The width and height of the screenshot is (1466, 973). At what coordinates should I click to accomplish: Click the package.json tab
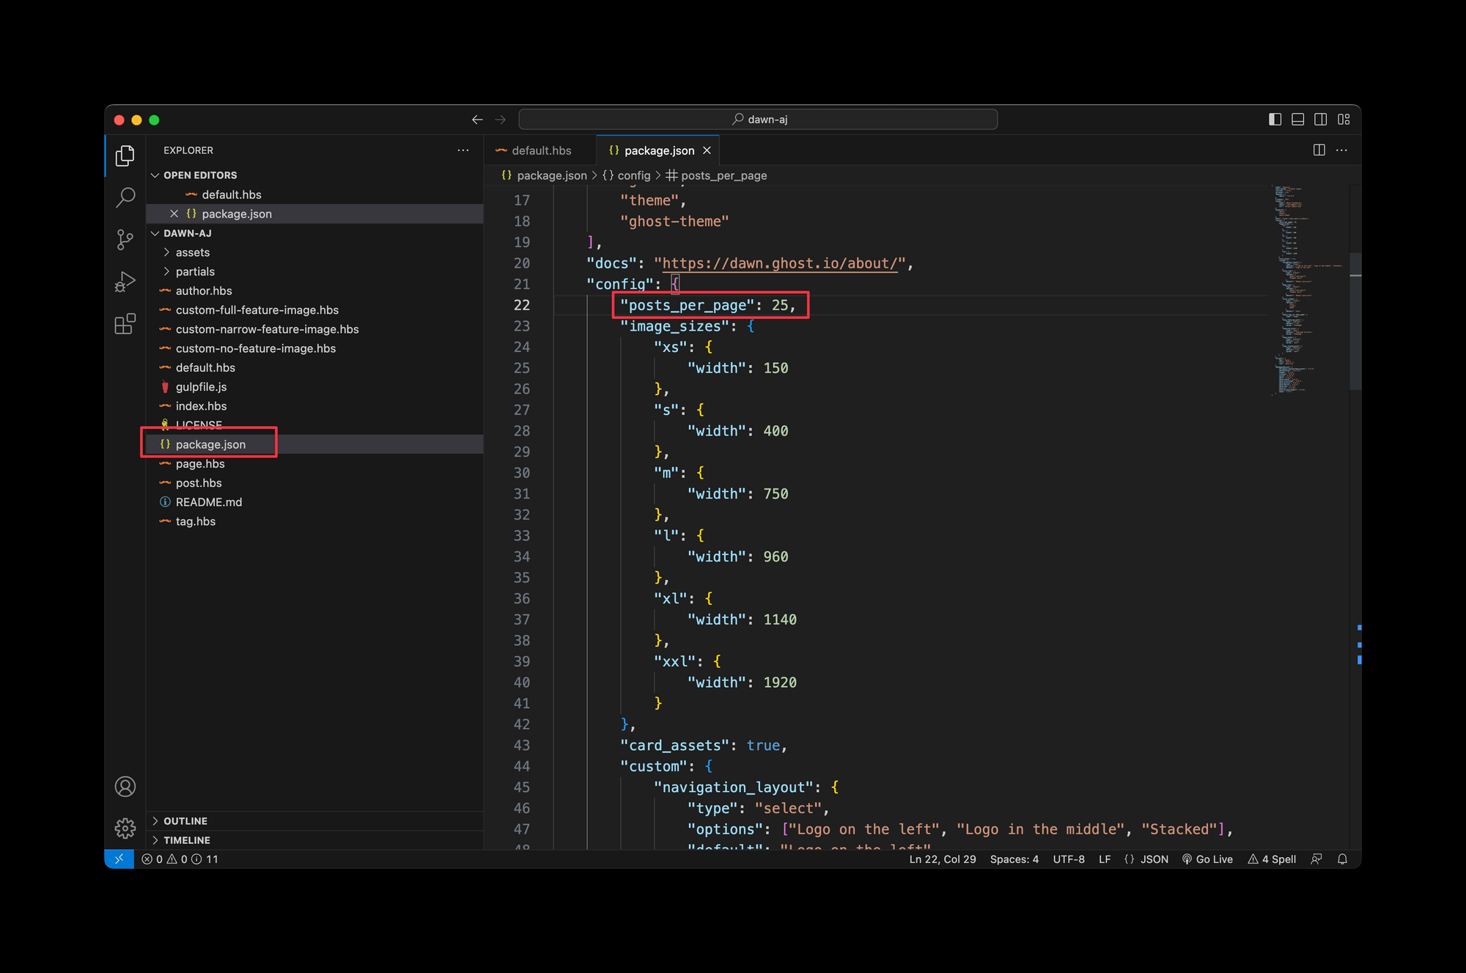coord(653,150)
